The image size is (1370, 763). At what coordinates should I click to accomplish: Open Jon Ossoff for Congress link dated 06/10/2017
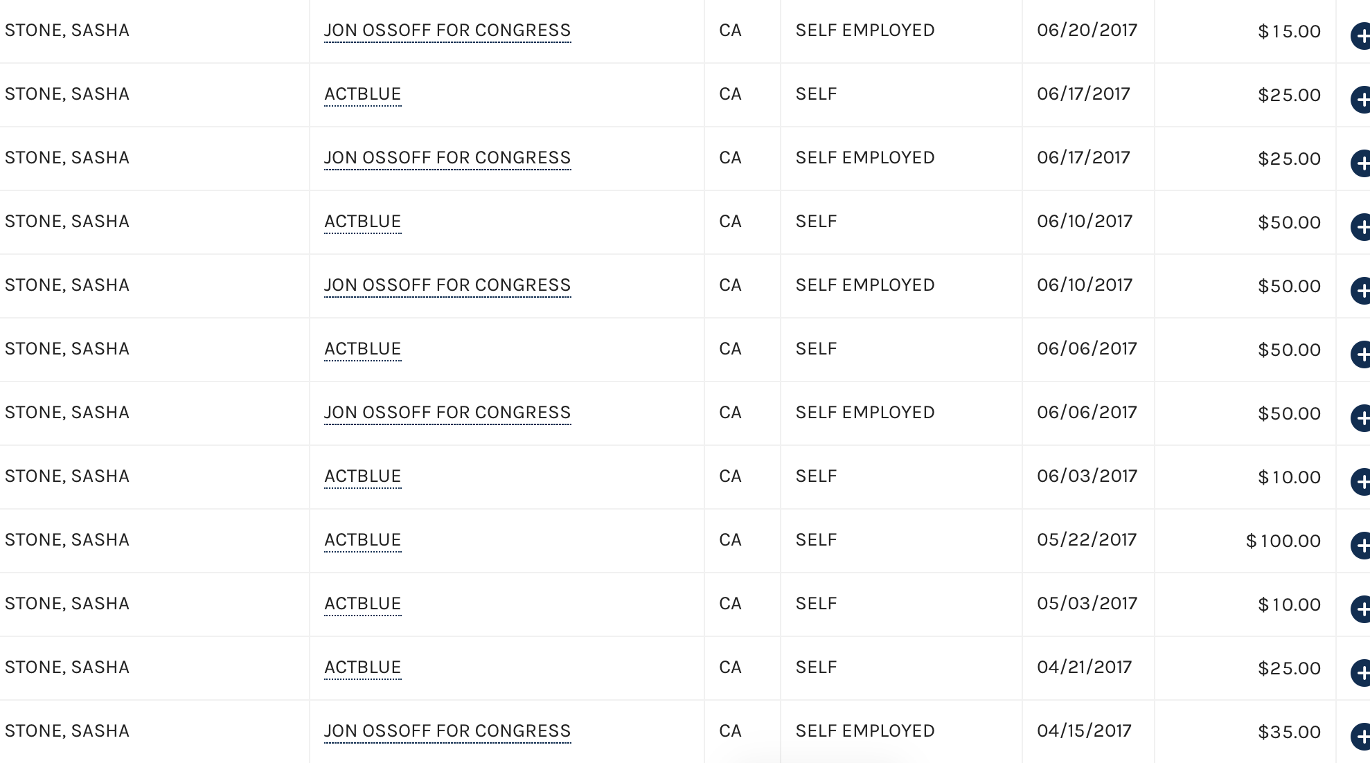tap(447, 285)
